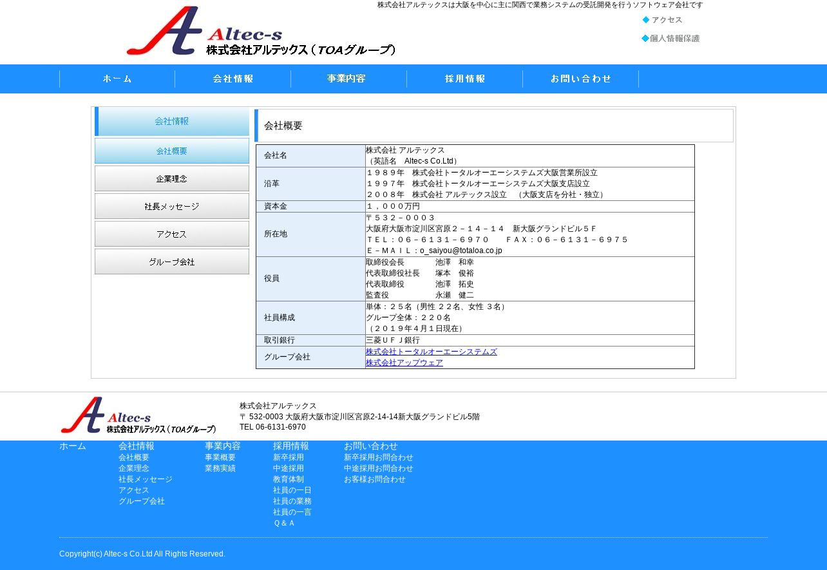The image size is (827, 570).
Task: Click 会社概要 in the footer
Action: [134, 457]
